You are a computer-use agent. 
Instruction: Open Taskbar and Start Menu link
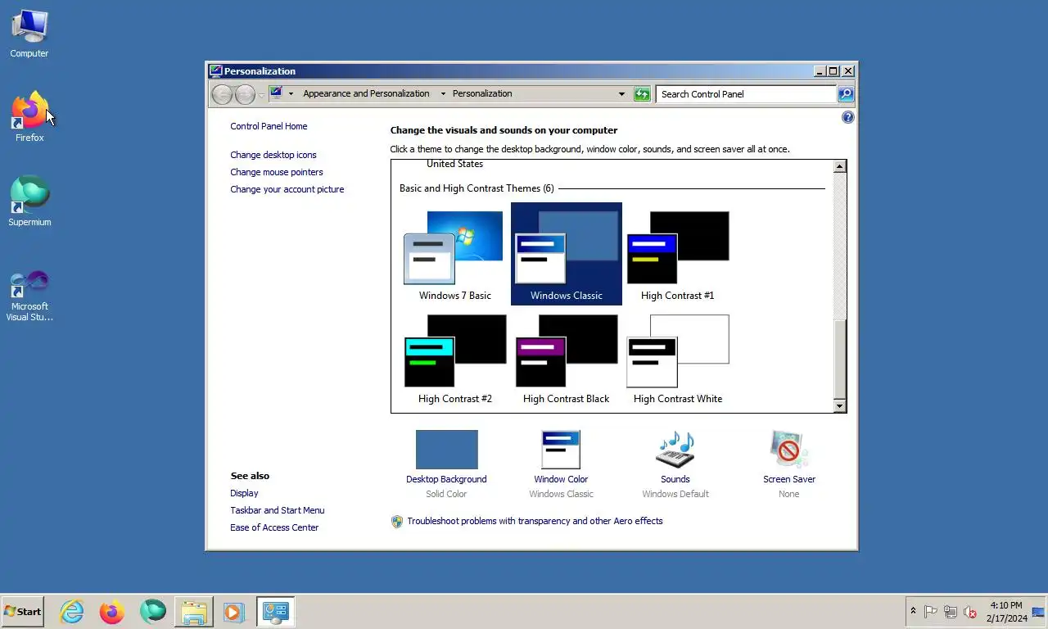tap(277, 510)
